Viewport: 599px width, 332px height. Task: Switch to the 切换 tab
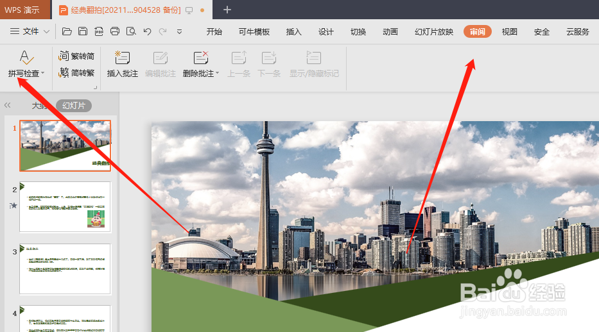click(358, 31)
